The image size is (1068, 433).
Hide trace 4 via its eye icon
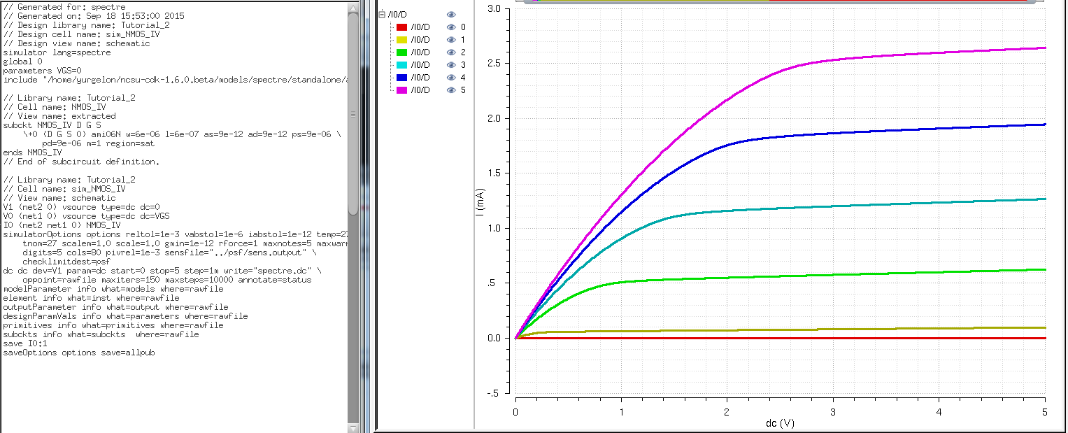click(451, 78)
